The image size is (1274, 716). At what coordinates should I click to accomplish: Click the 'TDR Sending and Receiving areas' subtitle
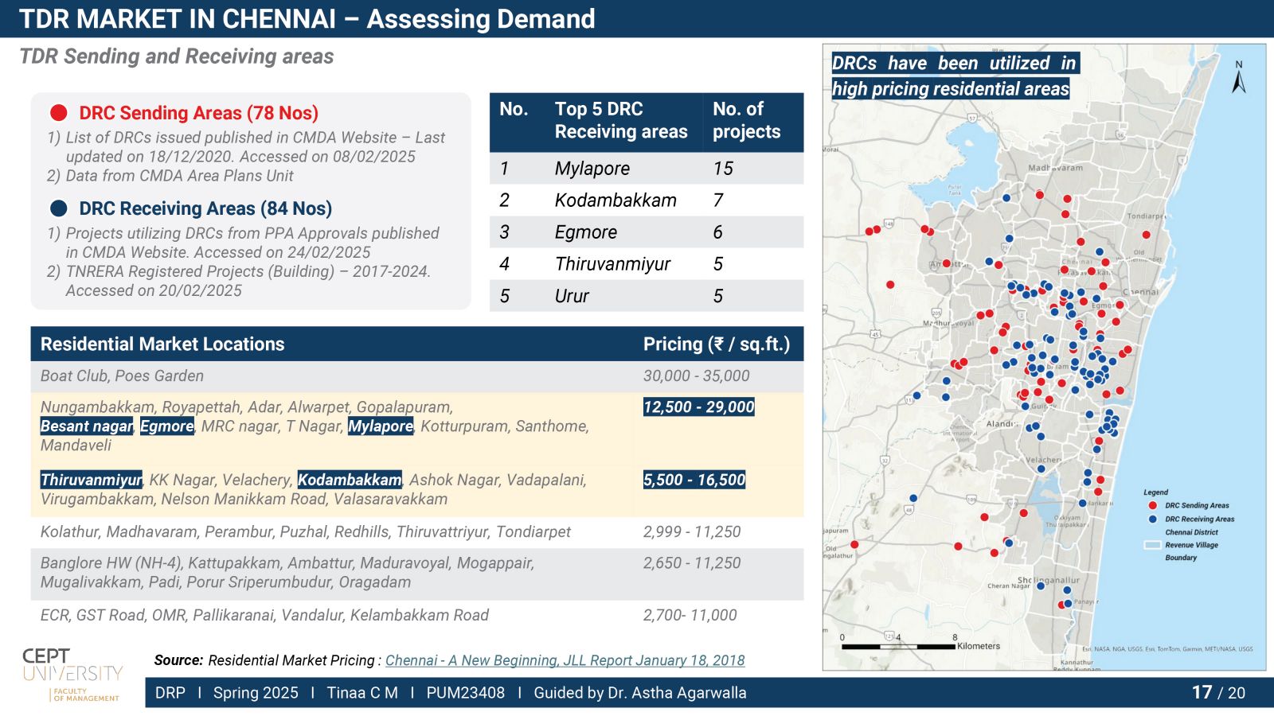[176, 56]
